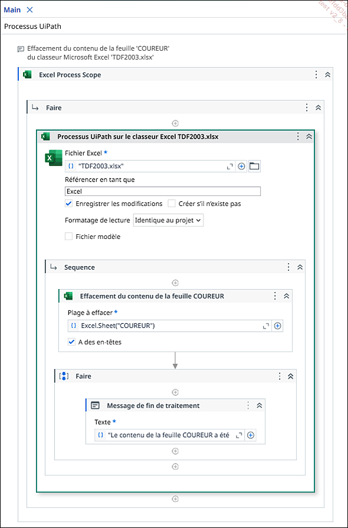Image resolution: width=348 pixels, height=528 pixels.
Task: Click plus button next to Plage à effacer
Action: click(x=277, y=326)
